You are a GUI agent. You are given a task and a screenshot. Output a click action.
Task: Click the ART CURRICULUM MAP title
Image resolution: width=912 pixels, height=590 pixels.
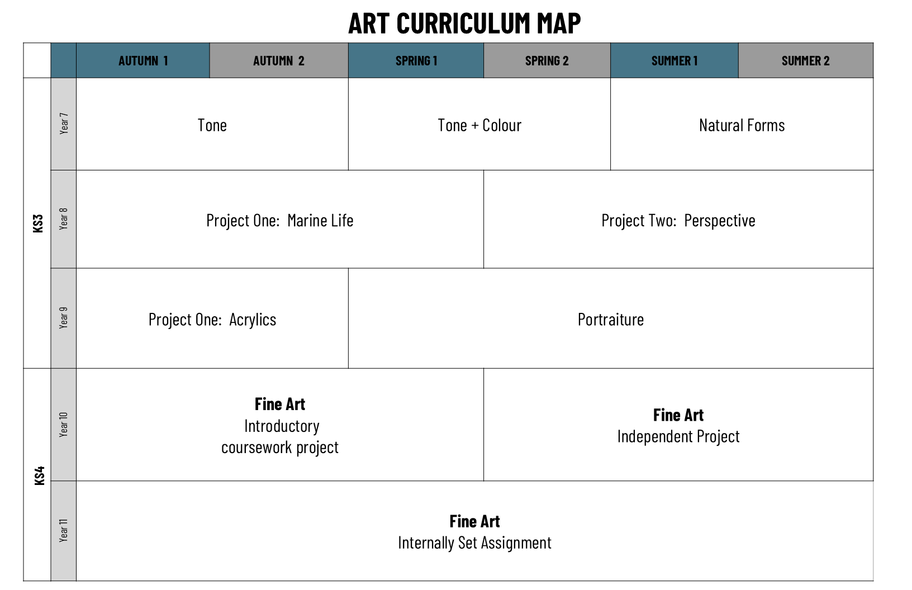pos(464,23)
